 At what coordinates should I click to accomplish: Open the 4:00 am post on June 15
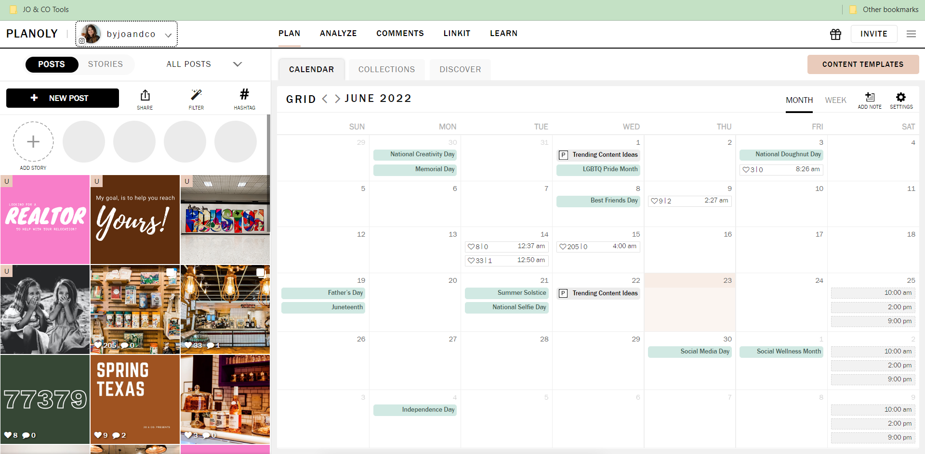[x=598, y=247]
